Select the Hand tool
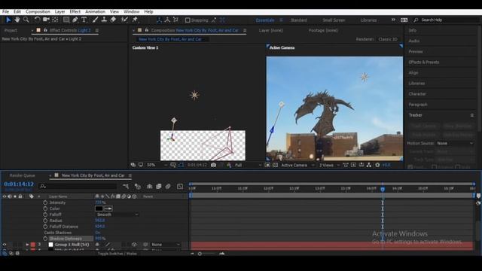482x271 pixels. click(x=17, y=20)
